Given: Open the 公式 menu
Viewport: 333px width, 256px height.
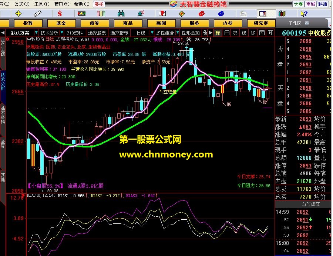Looking at the screenshot, I should coord(22,4).
